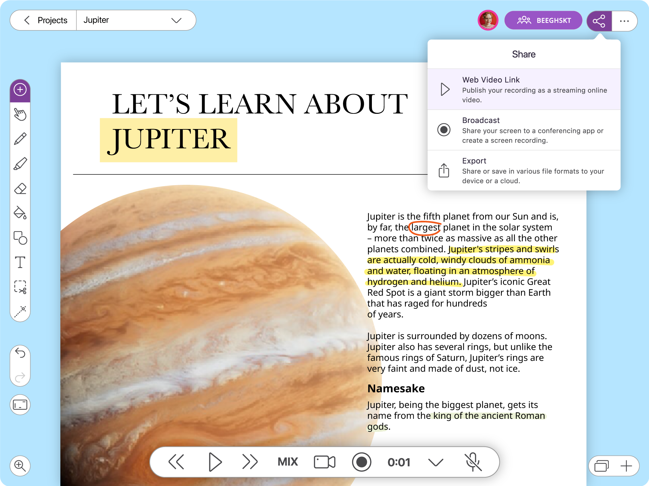This screenshot has width=649, height=486.
Task: Click the BEEGHSKT collaboration button
Action: click(543, 20)
